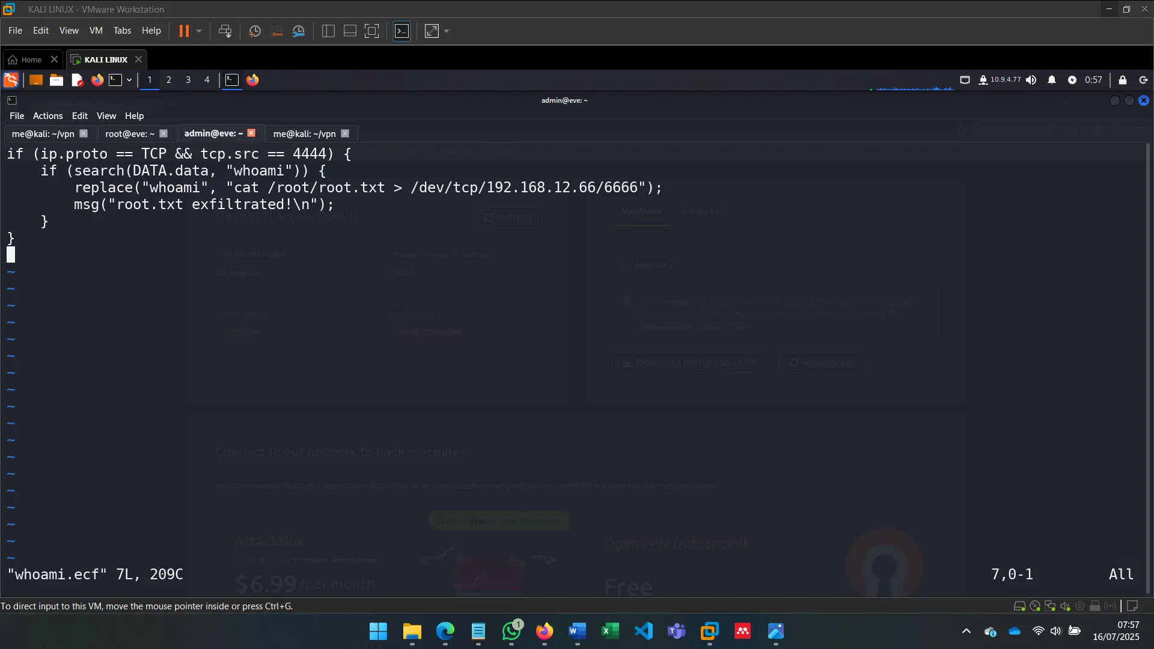This screenshot has width=1154, height=649.
Task: Open the Kali applications menu
Action: [11, 79]
